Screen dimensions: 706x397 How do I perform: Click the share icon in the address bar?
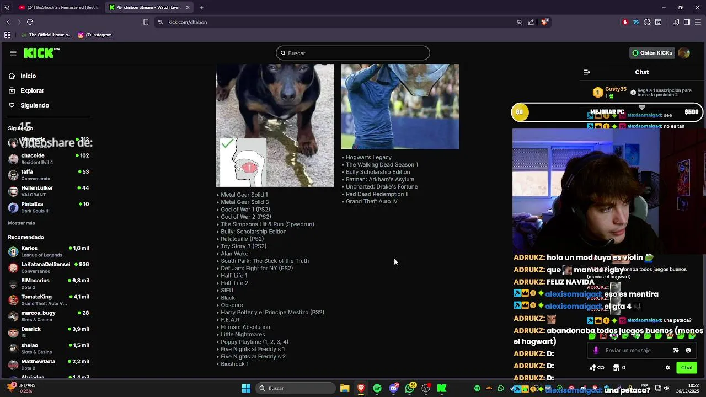(x=531, y=22)
